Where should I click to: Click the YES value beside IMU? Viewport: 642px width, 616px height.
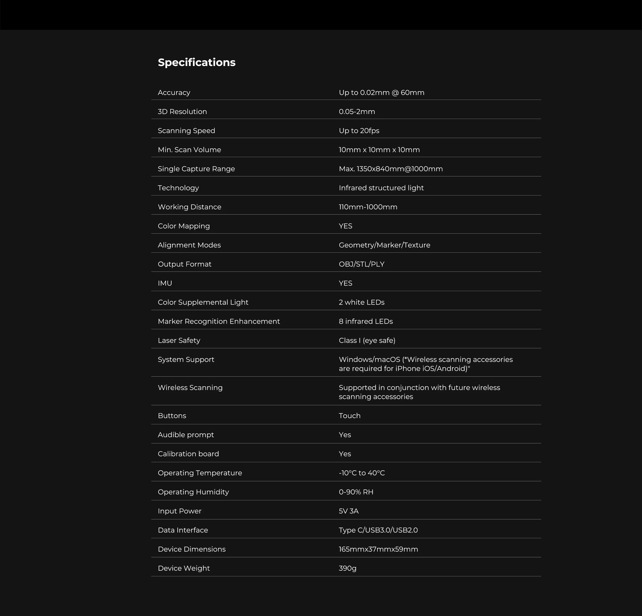click(345, 283)
